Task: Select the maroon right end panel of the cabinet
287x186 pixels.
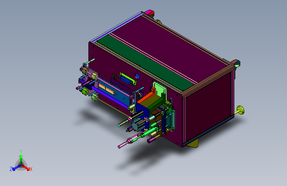Action: coord(208,106)
